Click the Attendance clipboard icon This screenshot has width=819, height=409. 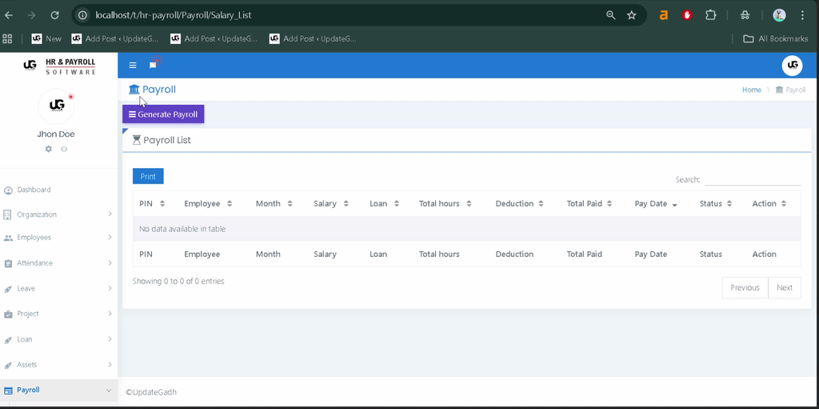click(x=8, y=263)
